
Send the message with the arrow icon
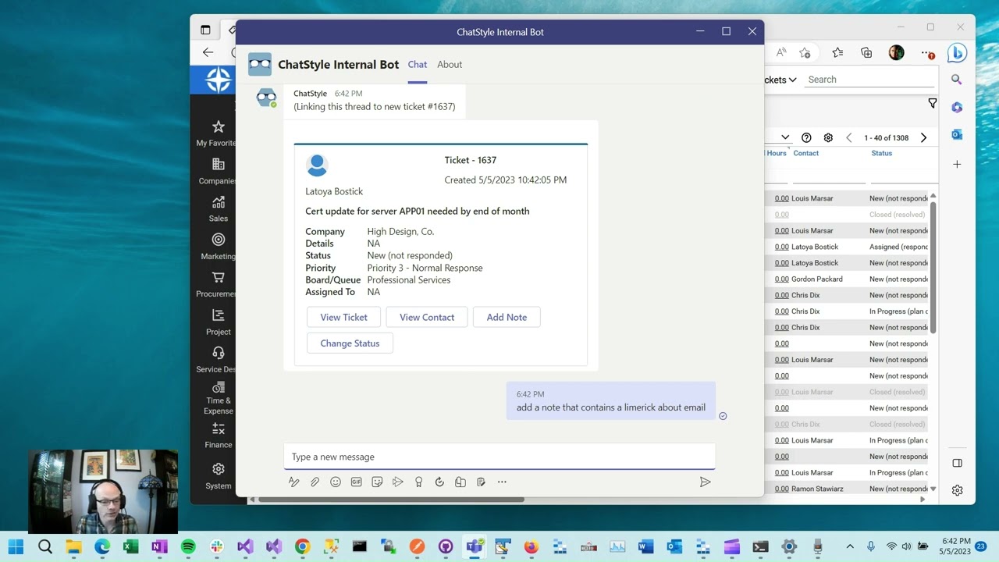(x=705, y=482)
